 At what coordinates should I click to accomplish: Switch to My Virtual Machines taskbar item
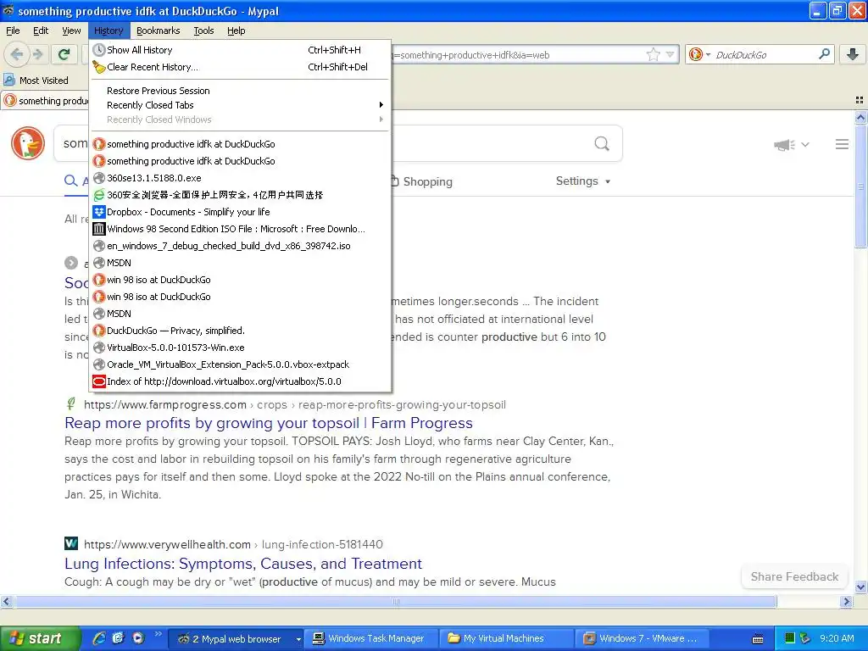(x=507, y=638)
